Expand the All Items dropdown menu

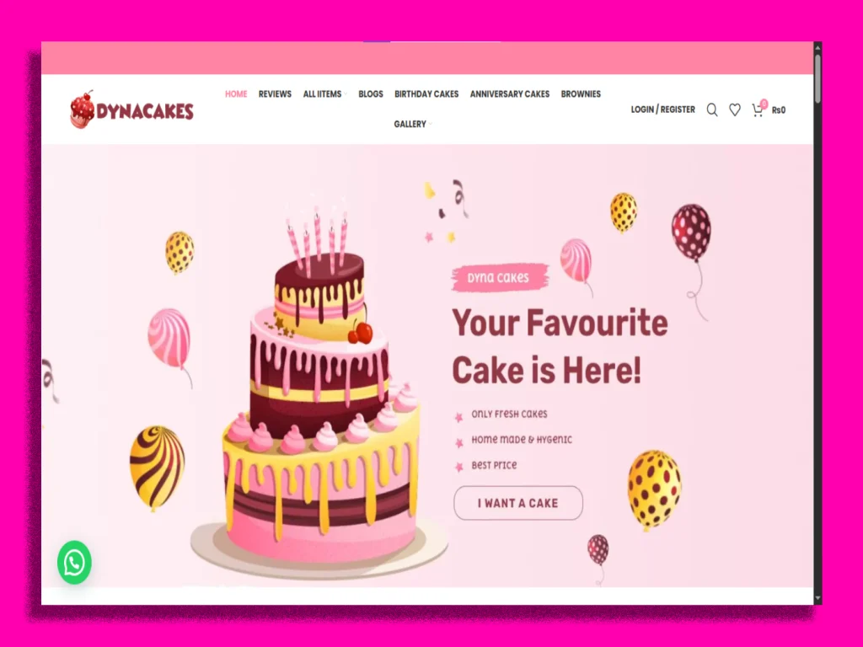coord(324,94)
